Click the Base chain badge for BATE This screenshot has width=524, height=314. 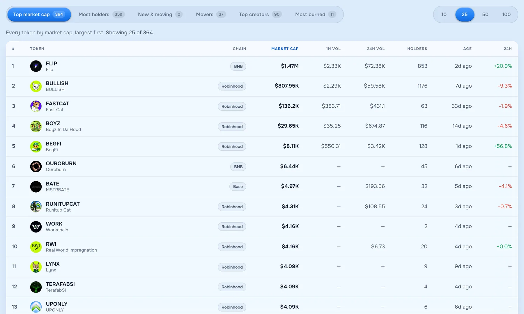(x=238, y=187)
